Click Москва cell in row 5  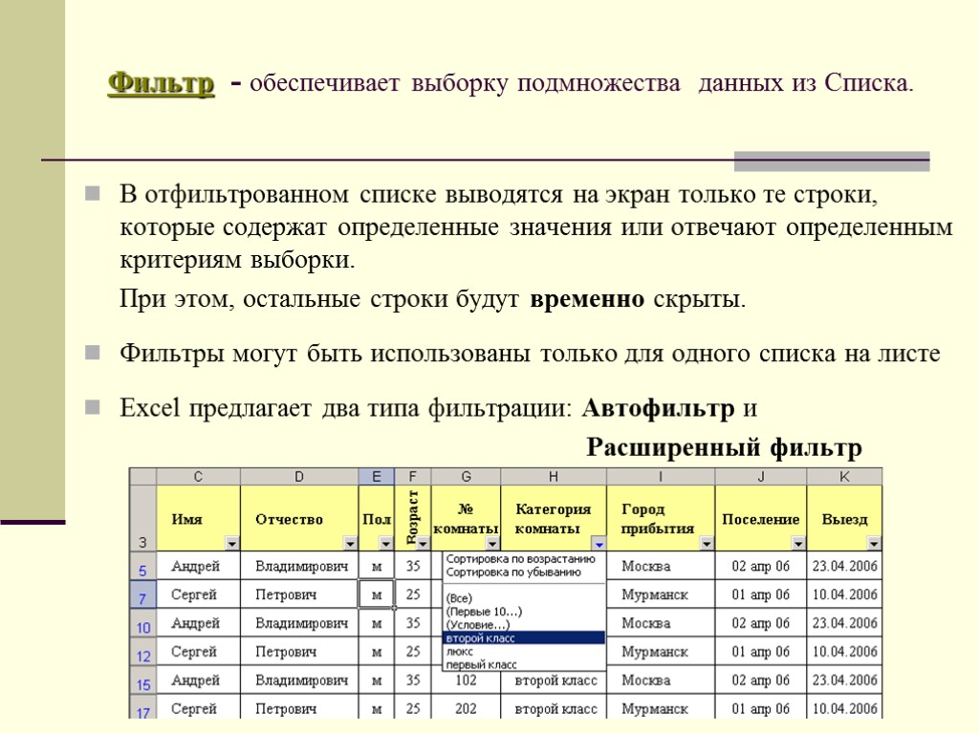[x=661, y=566]
